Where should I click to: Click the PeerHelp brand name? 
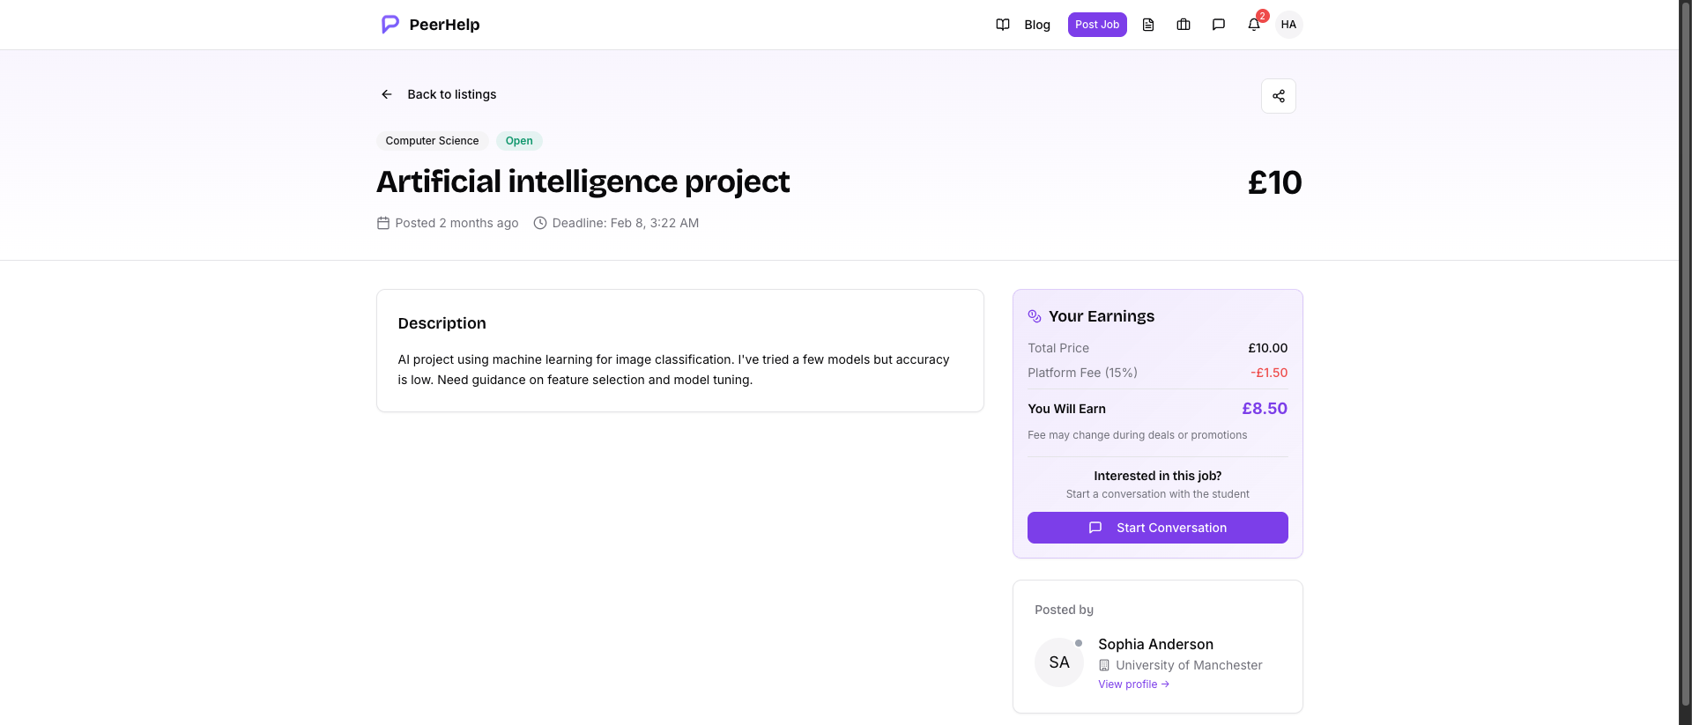(444, 25)
